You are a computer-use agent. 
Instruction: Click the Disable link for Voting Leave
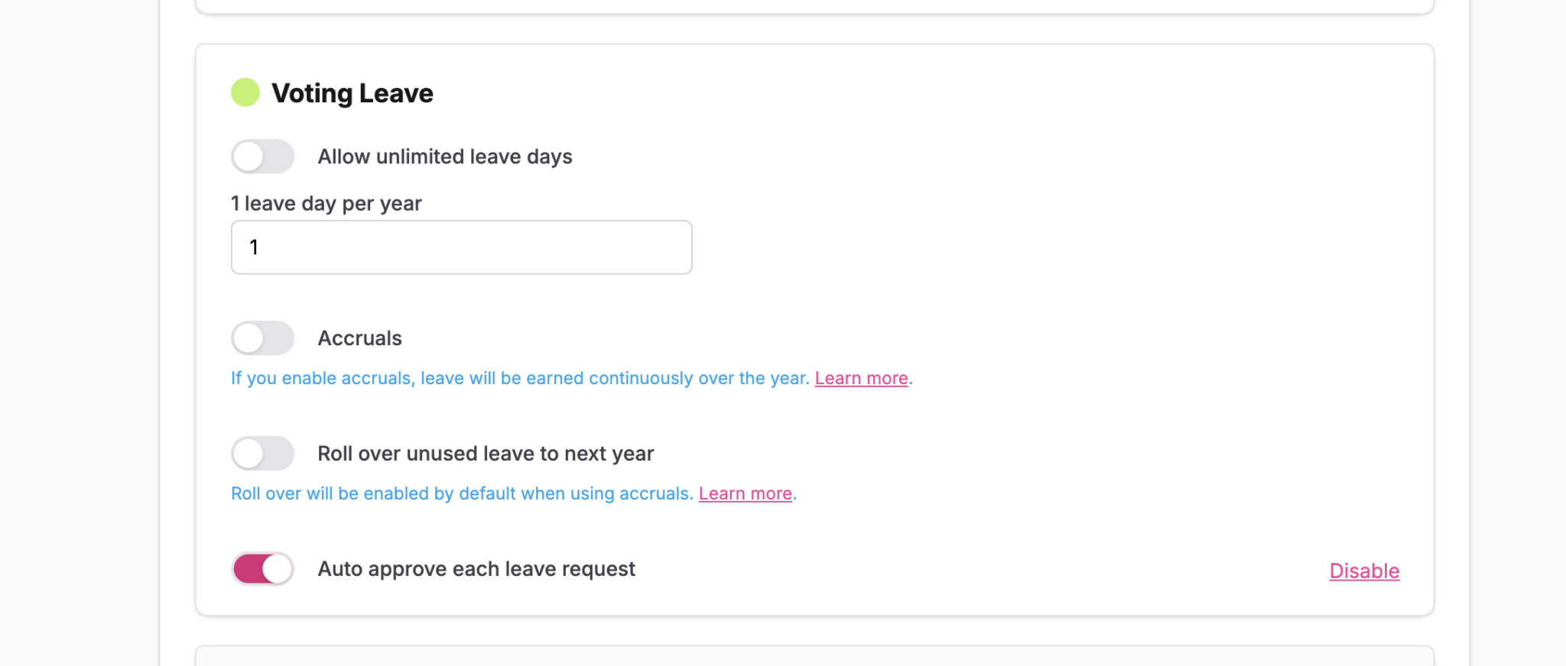(x=1364, y=571)
